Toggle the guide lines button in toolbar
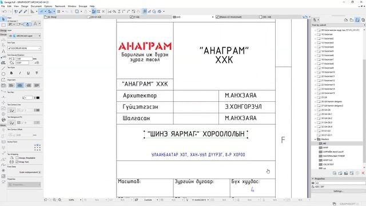366x206 pixels. coord(41,11)
